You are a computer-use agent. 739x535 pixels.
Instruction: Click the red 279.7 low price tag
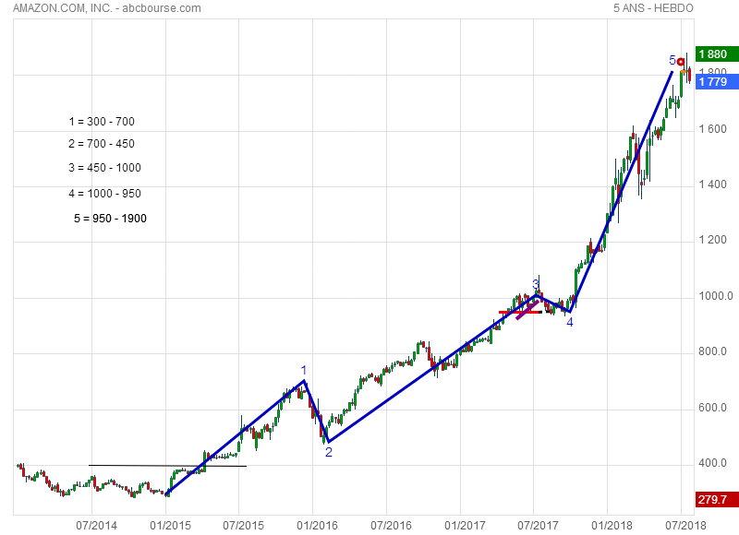click(x=717, y=499)
